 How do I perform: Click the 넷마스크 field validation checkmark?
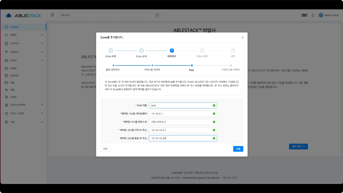(214, 122)
